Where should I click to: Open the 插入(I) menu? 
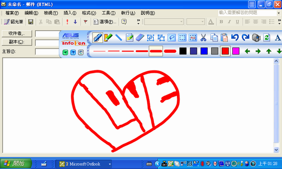(x=70, y=13)
